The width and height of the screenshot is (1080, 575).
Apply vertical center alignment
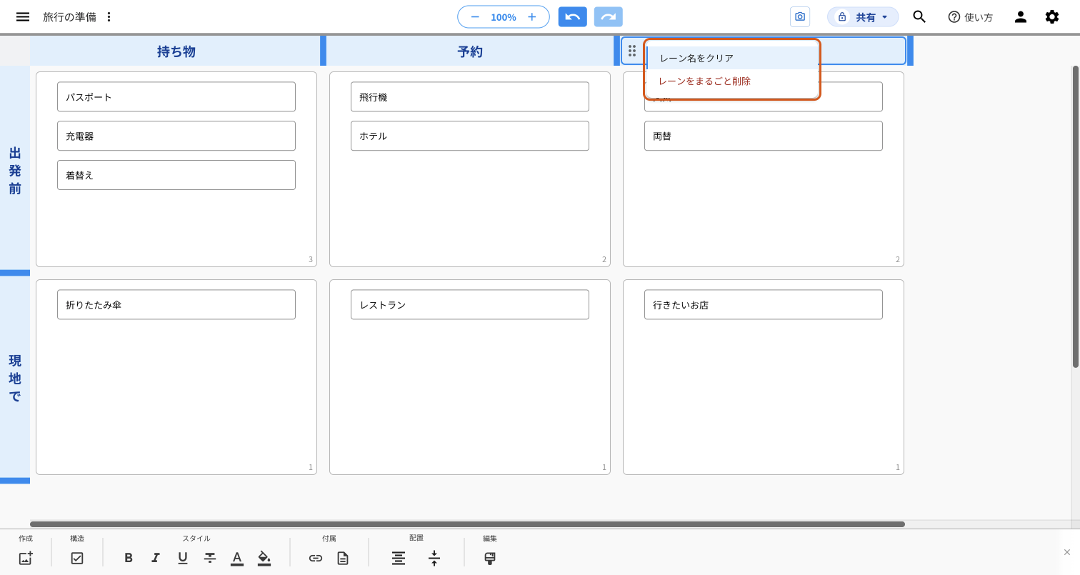click(434, 558)
